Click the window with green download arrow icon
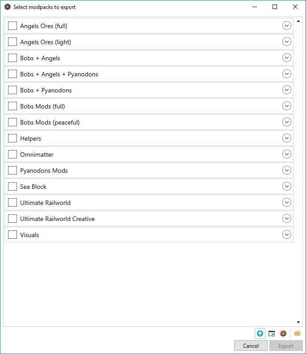The image size is (306, 354). [272, 333]
